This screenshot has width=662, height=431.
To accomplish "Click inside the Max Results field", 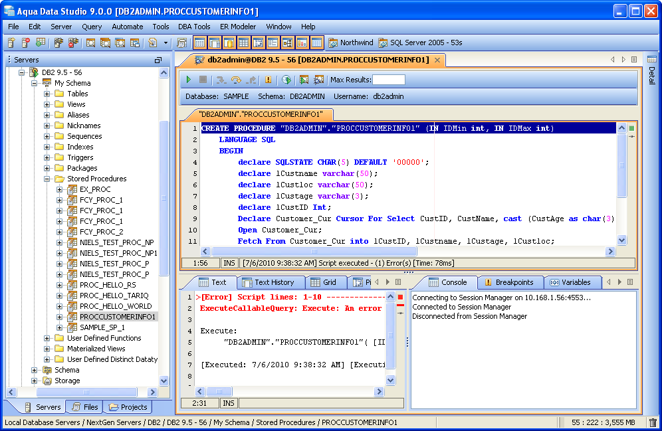I will [388, 80].
